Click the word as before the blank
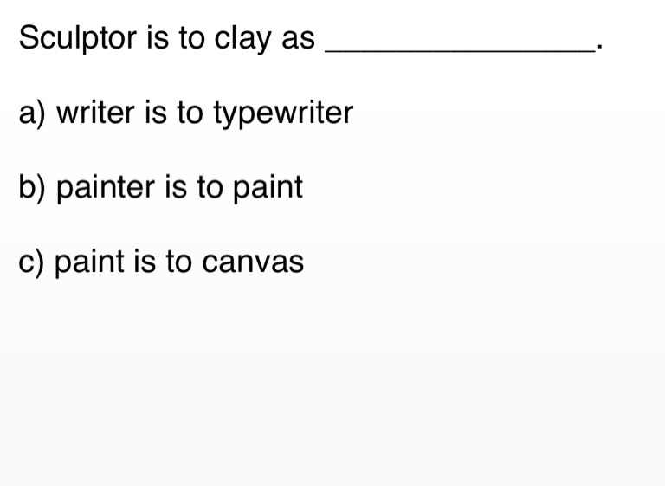 [298, 40]
